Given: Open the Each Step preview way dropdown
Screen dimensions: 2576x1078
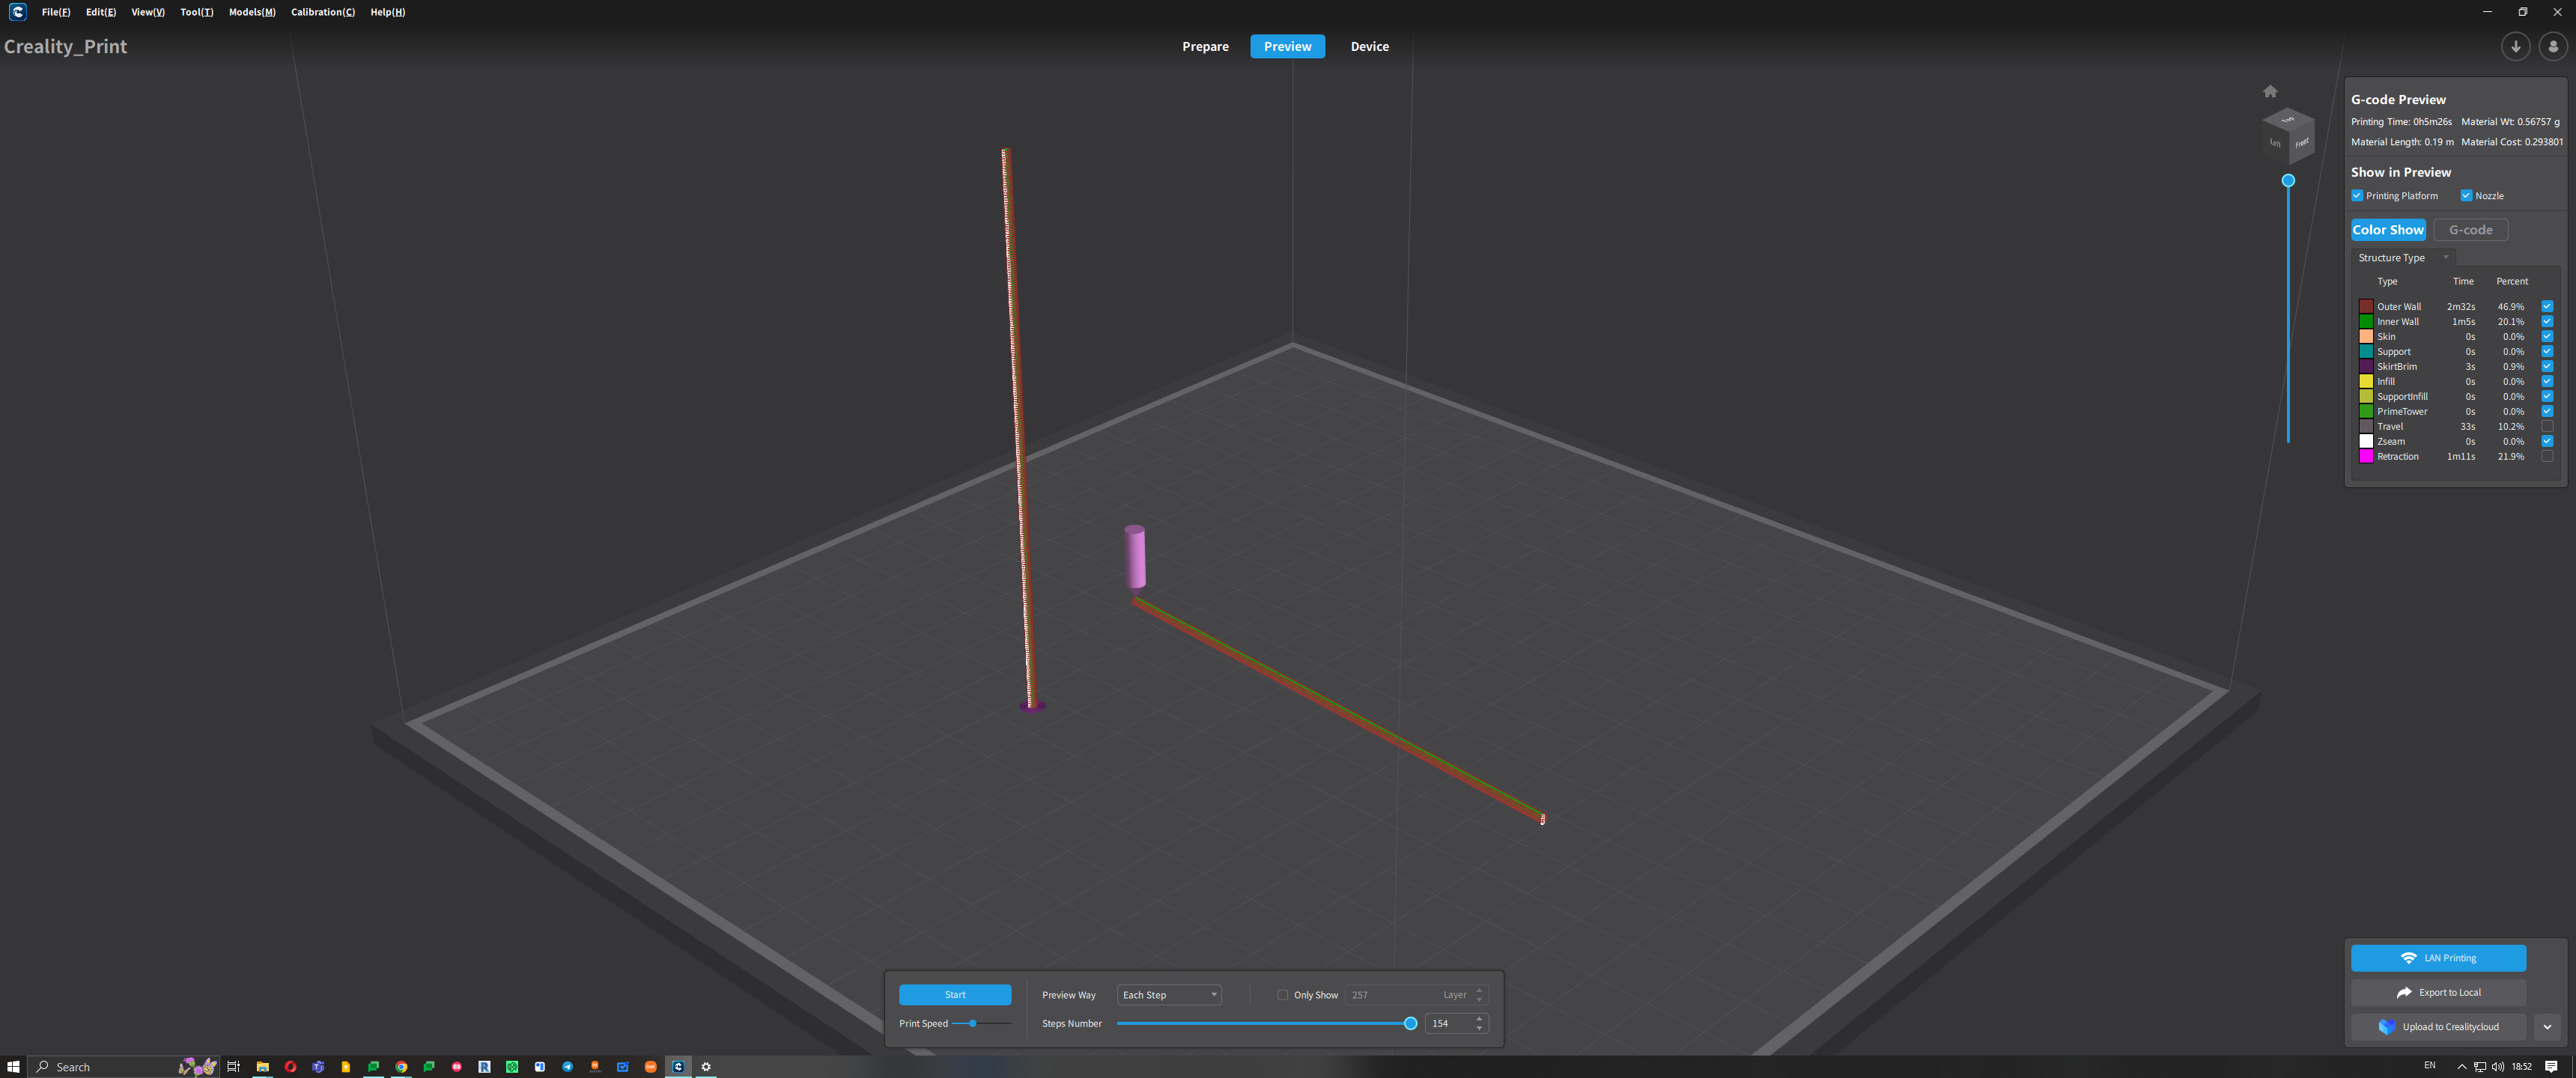Looking at the screenshot, I should click(1169, 995).
